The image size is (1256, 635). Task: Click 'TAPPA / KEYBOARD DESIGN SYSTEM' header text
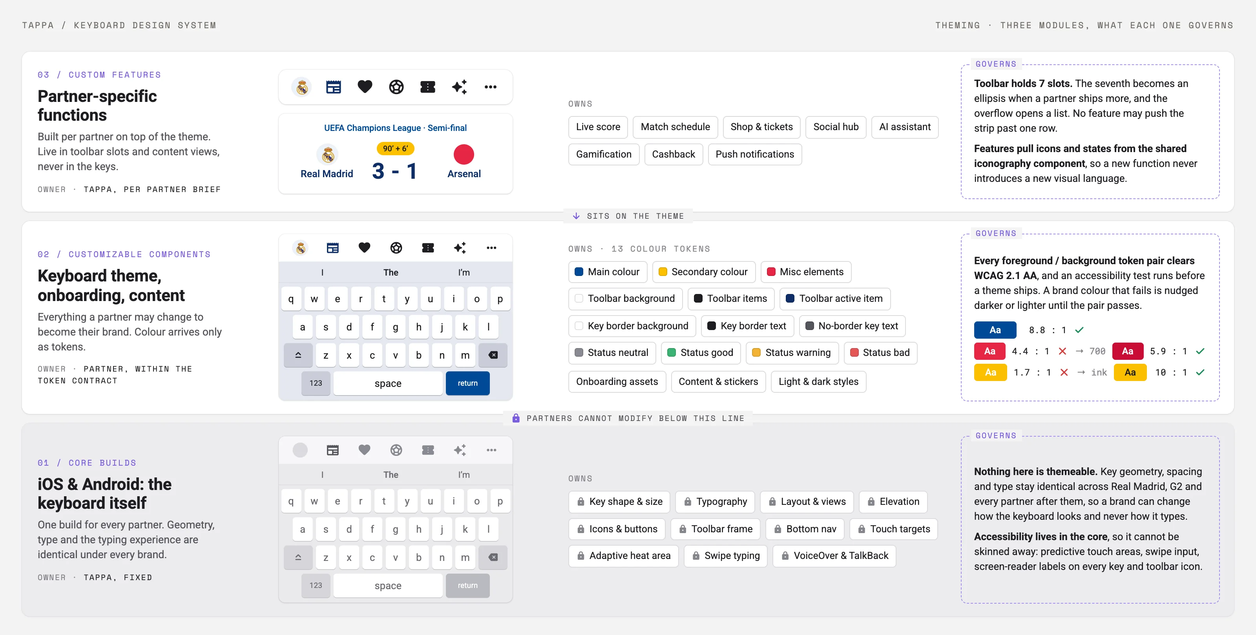click(x=119, y=25)
